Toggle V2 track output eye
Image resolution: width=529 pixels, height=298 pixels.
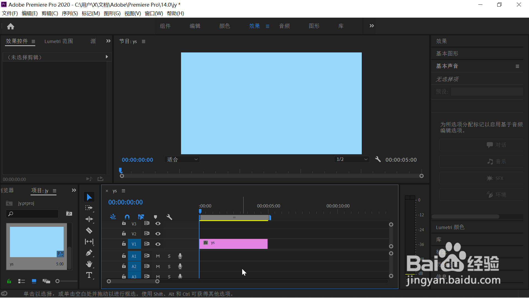(x=158, y=234)
